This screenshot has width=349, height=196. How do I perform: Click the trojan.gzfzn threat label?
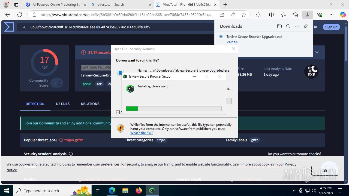tap(74, 140)
